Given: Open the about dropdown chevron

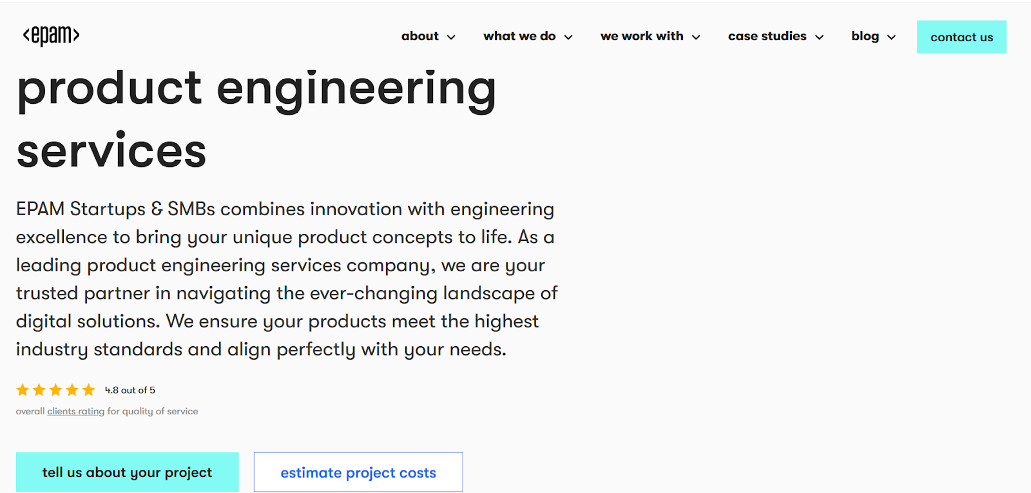Looking at the screenshot, I should pyautogui.click(x=451, y=37).
